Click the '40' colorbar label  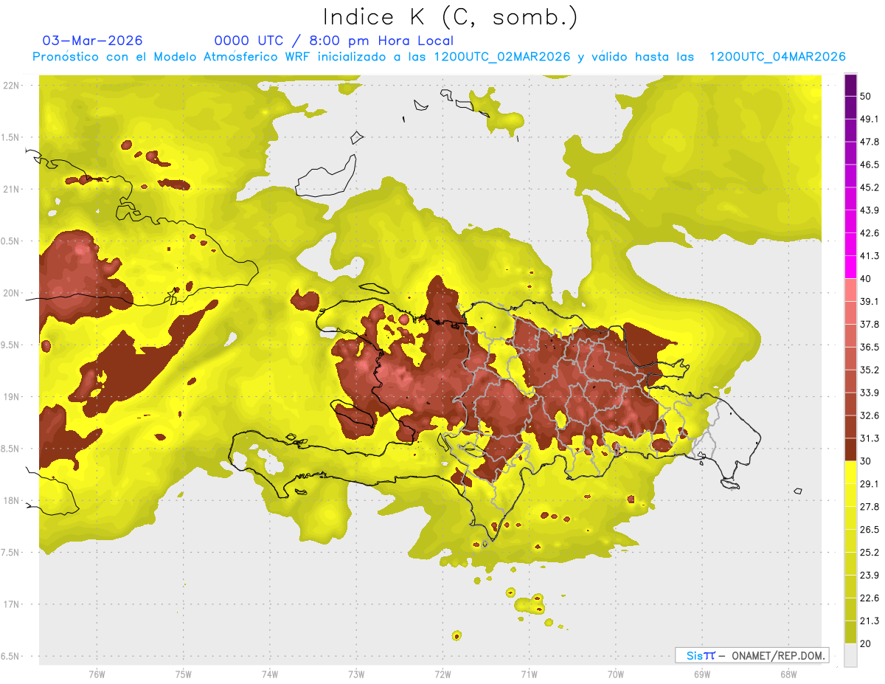(x=866, y=278)
